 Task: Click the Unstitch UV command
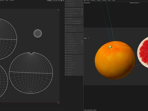tap(74, 48)
